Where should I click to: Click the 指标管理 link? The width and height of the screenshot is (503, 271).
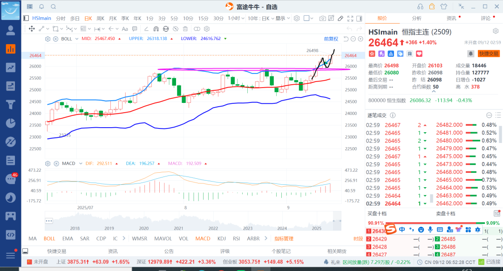pos(284,238)
